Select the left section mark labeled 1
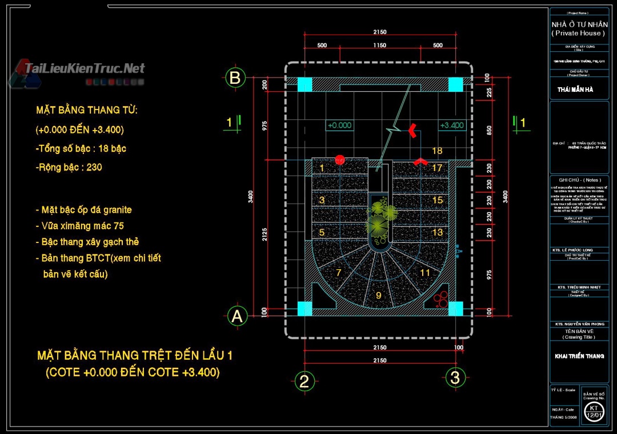Image resolution: width=617 pixels, height=434 pixels. 233,122
